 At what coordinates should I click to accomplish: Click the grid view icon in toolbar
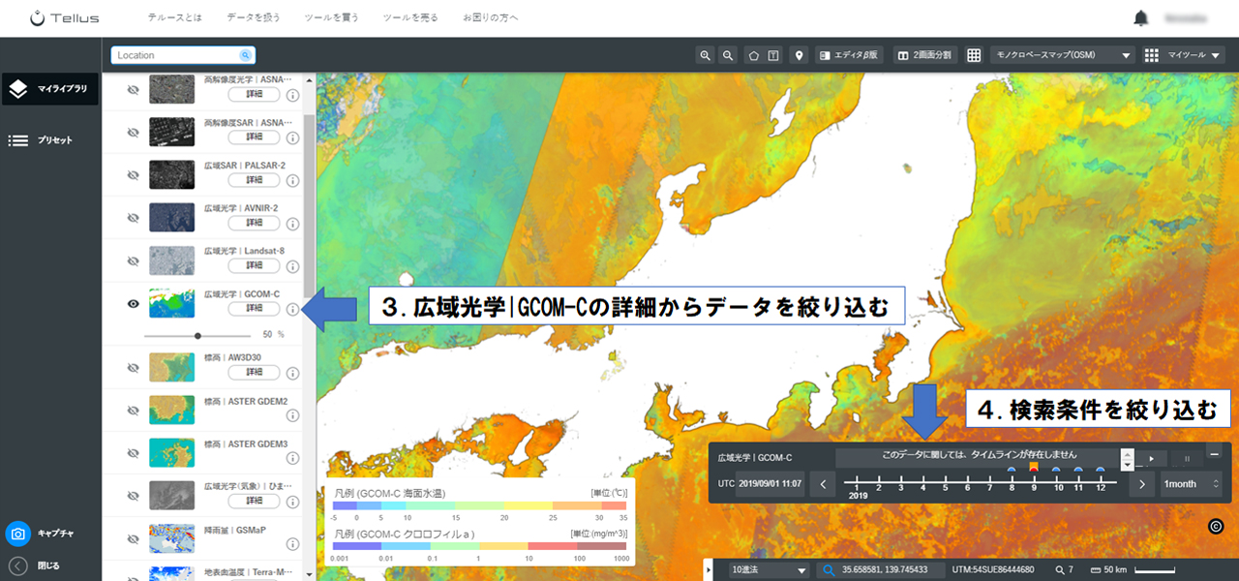pos(974,55)
